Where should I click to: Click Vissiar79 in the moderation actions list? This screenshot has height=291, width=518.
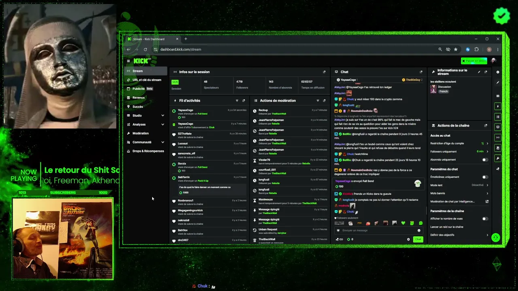[264, 160]
